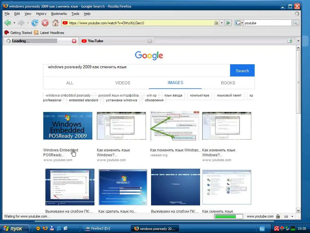310x233 pixels.
Task: Close the Loading tab with red X
Action: tap(74, 41)
